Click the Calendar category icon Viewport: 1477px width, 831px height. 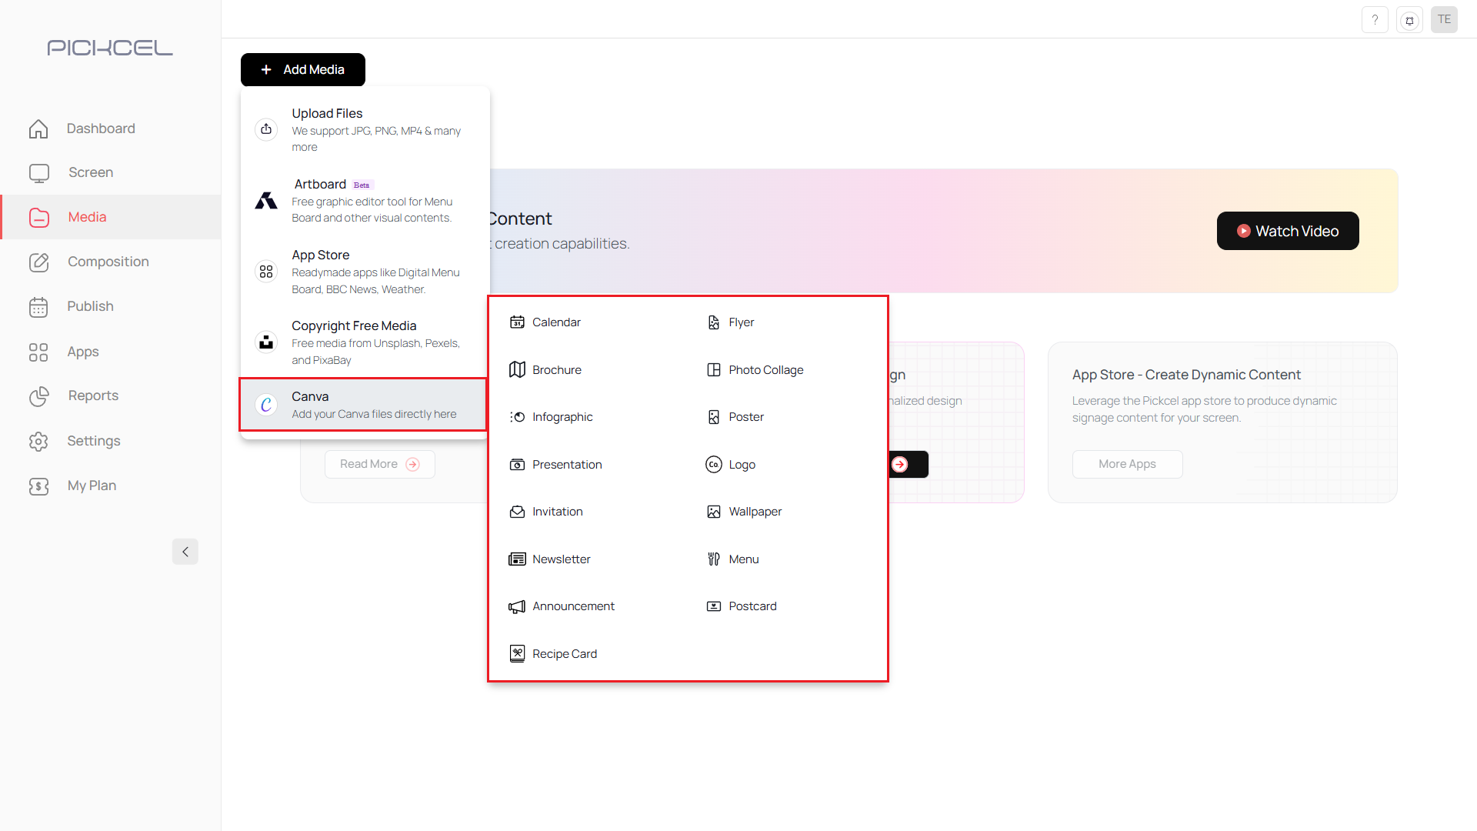[x=516, y=322]
